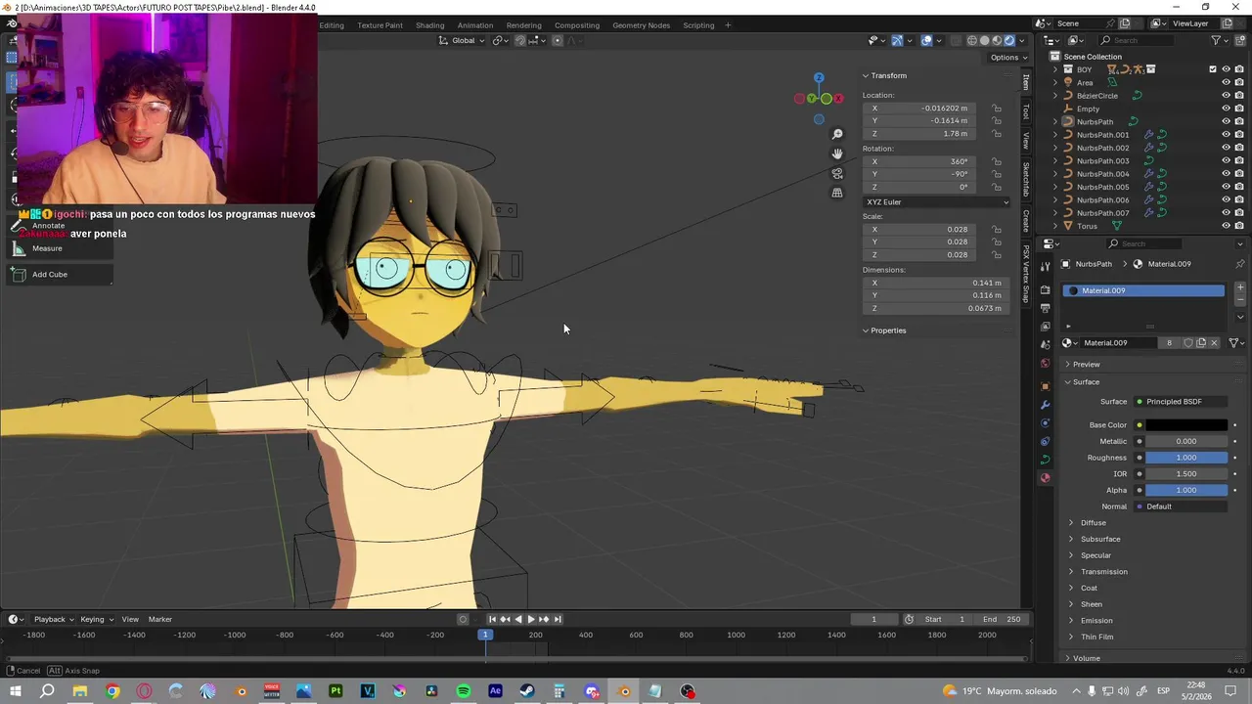Open After Effects from taskbar
The width and height of the screenshot is (1252, 704).
[495, 691]
